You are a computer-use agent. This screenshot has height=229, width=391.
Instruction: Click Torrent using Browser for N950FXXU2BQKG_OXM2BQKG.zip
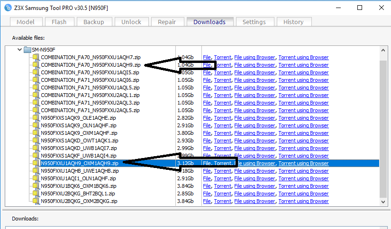(x=303, y=201)
